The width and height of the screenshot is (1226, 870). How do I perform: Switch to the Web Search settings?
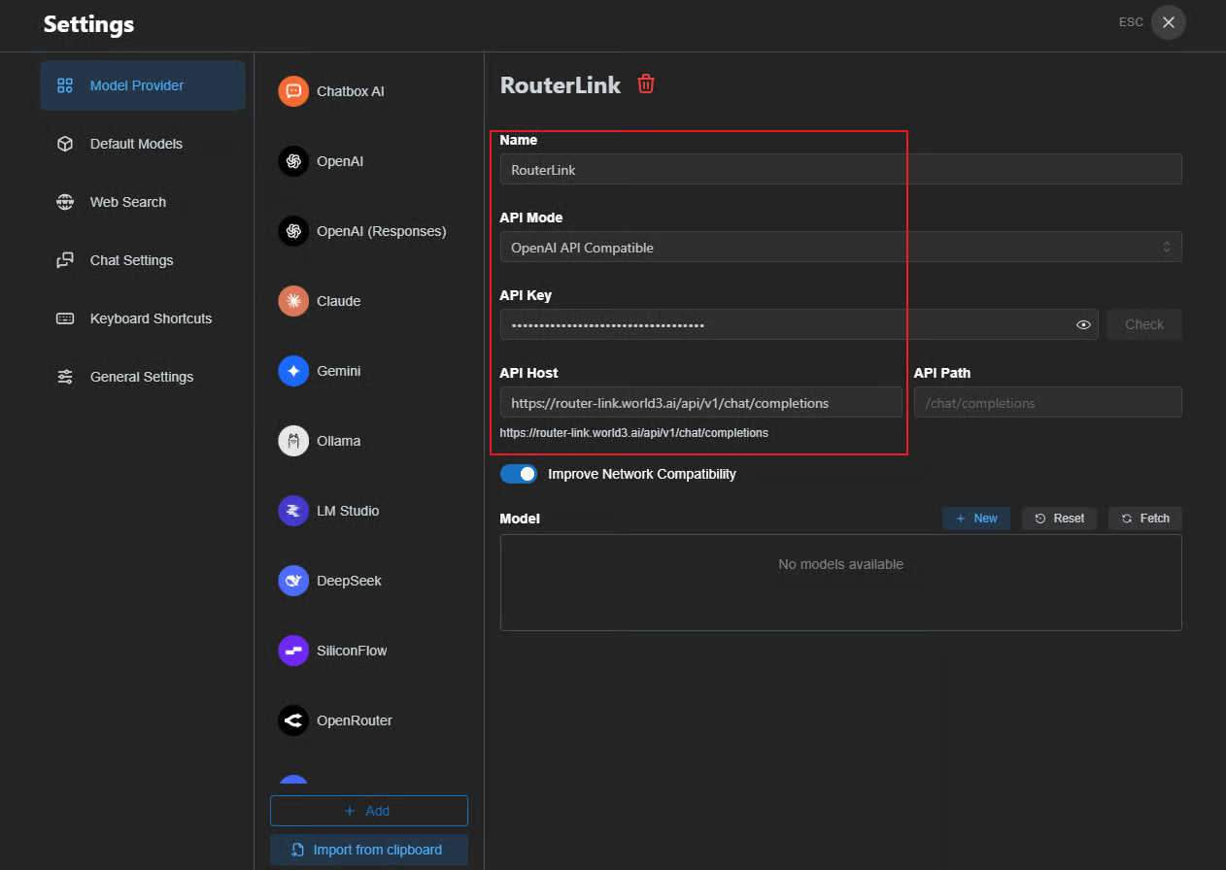click(x=127, y=202)
